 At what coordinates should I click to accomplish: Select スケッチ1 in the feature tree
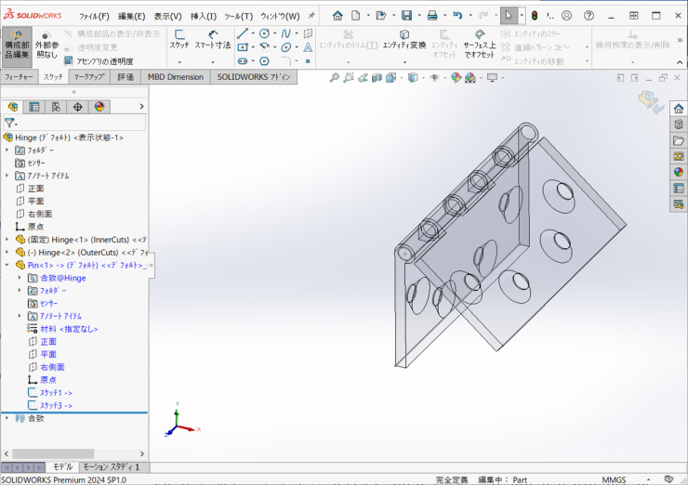55,392
